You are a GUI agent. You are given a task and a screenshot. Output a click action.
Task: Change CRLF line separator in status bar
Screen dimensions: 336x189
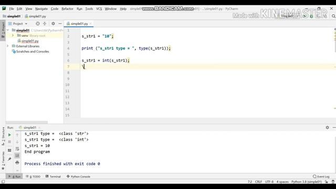258,182
